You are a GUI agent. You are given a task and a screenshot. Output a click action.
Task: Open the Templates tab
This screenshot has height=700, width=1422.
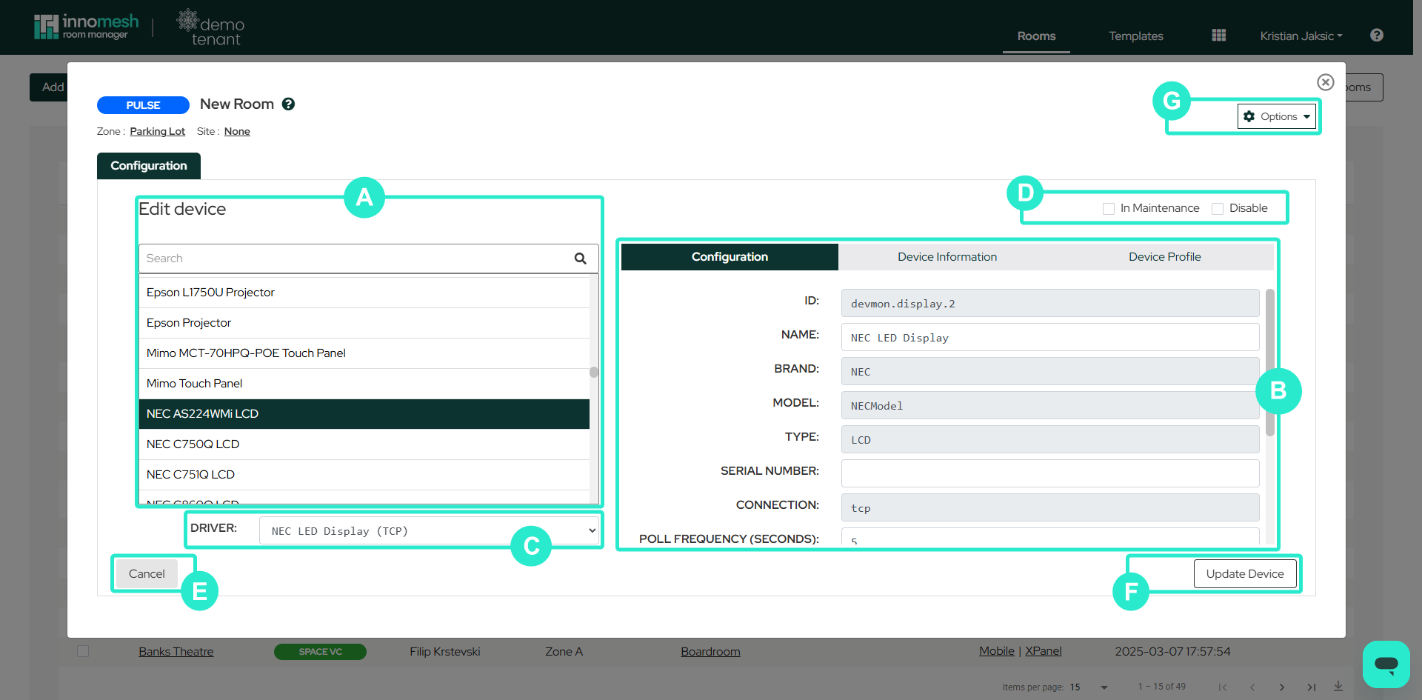[x=1136, y=36]
